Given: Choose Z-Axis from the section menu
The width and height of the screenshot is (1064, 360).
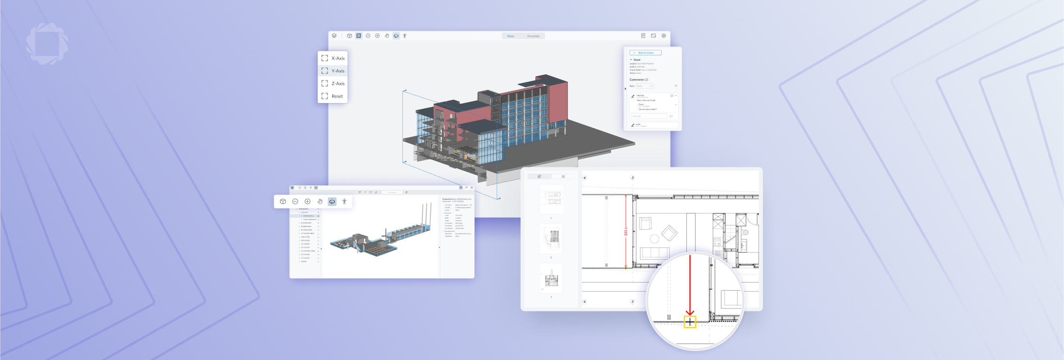Looking at the screenshot, I should coord(333,83).
